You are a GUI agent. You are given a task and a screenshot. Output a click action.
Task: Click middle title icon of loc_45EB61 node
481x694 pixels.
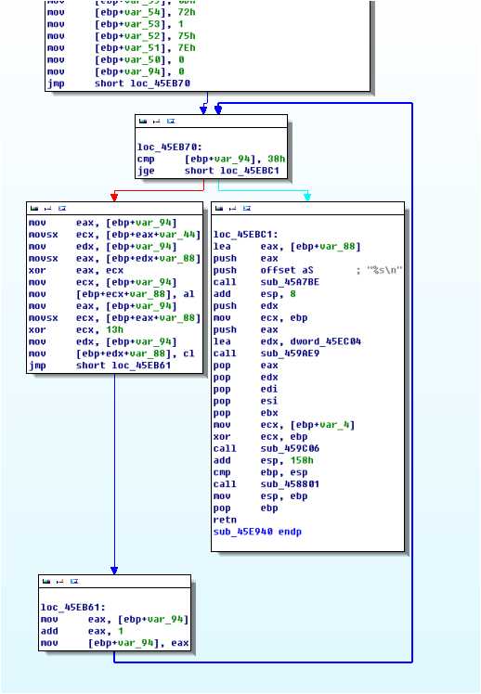59,581
